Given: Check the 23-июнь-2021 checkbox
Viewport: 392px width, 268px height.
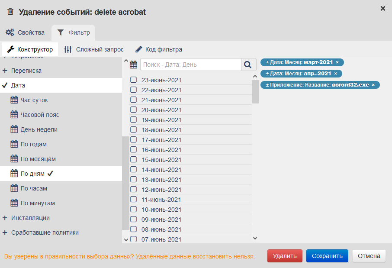Looking at the screenshot, I should [134, 80].
